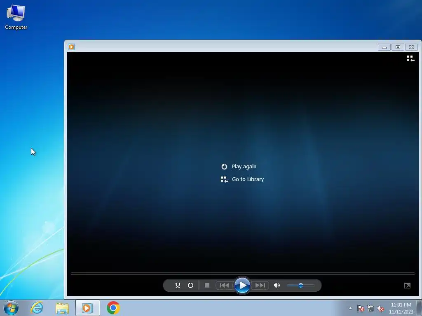Close the Media Player window

point(412,47)
